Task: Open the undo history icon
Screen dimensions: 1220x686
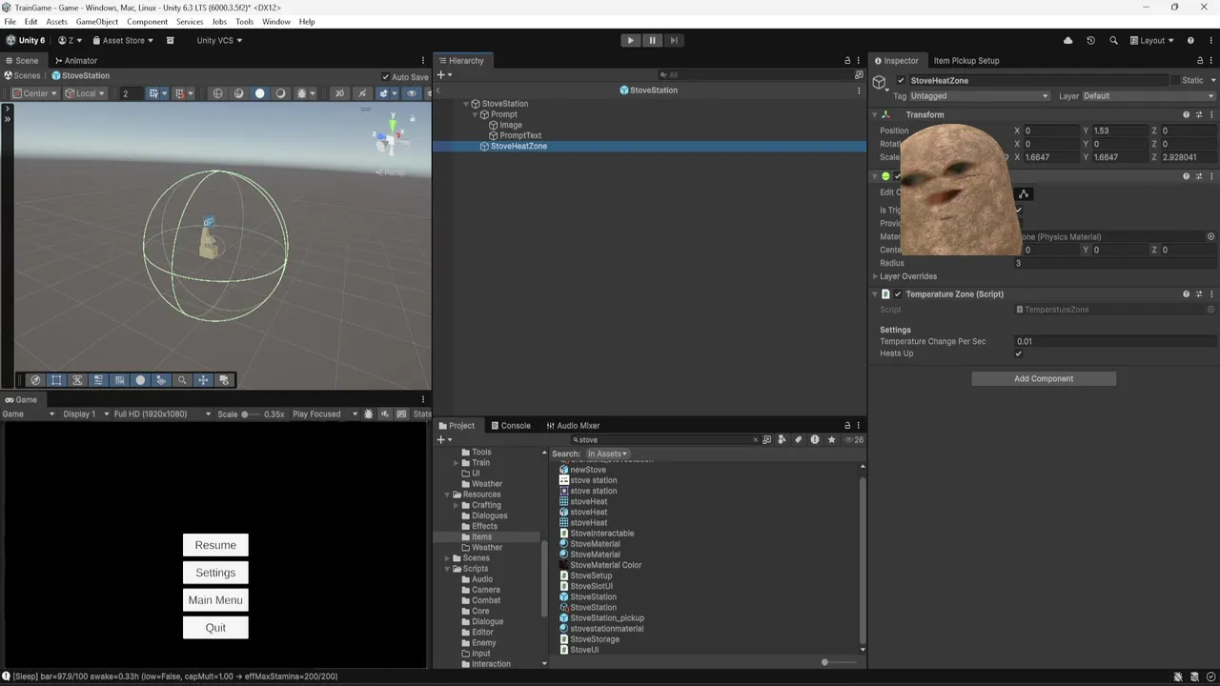Action: pyautogui.click(x=1090, y=40)
